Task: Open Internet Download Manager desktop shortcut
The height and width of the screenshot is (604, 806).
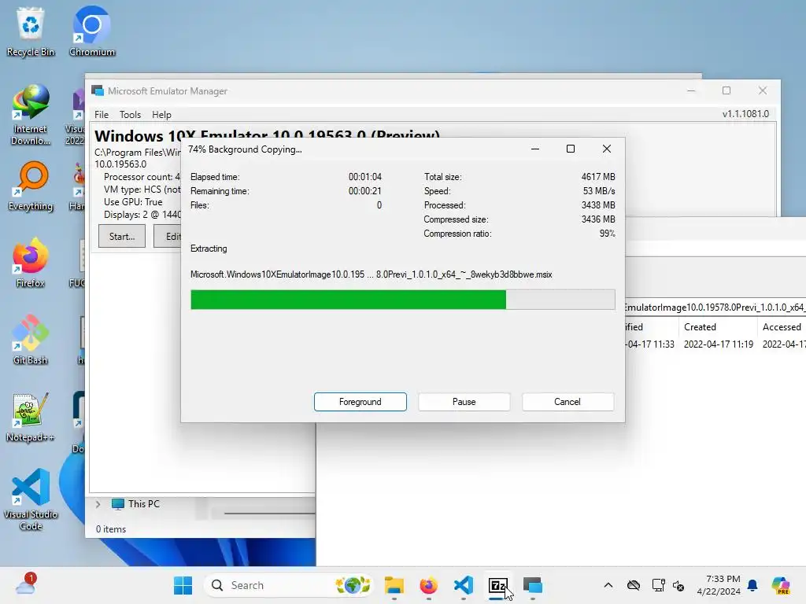Action: 31,115
